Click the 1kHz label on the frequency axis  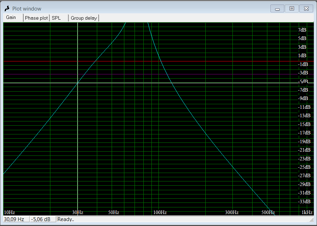coord(307,212)
